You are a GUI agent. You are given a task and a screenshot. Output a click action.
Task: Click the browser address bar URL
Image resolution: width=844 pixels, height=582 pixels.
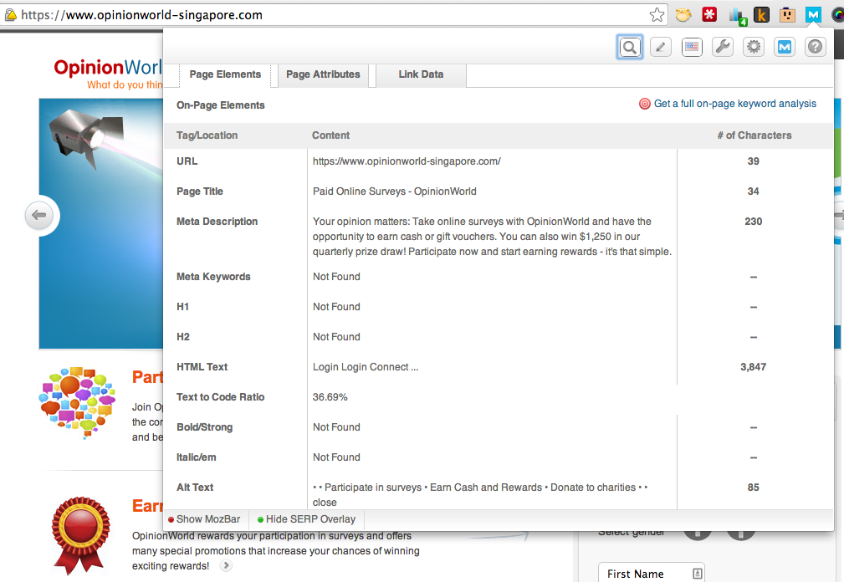142,15
